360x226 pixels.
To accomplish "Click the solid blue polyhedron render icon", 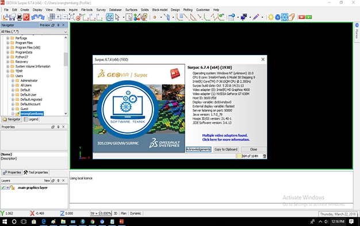I will click(x=278, y=17).
